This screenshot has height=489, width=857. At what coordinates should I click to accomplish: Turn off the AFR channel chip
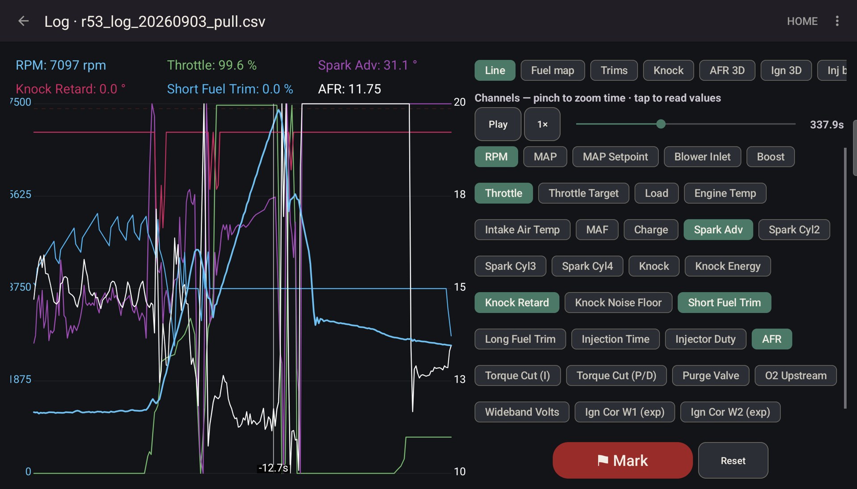(x=772, y=339)
